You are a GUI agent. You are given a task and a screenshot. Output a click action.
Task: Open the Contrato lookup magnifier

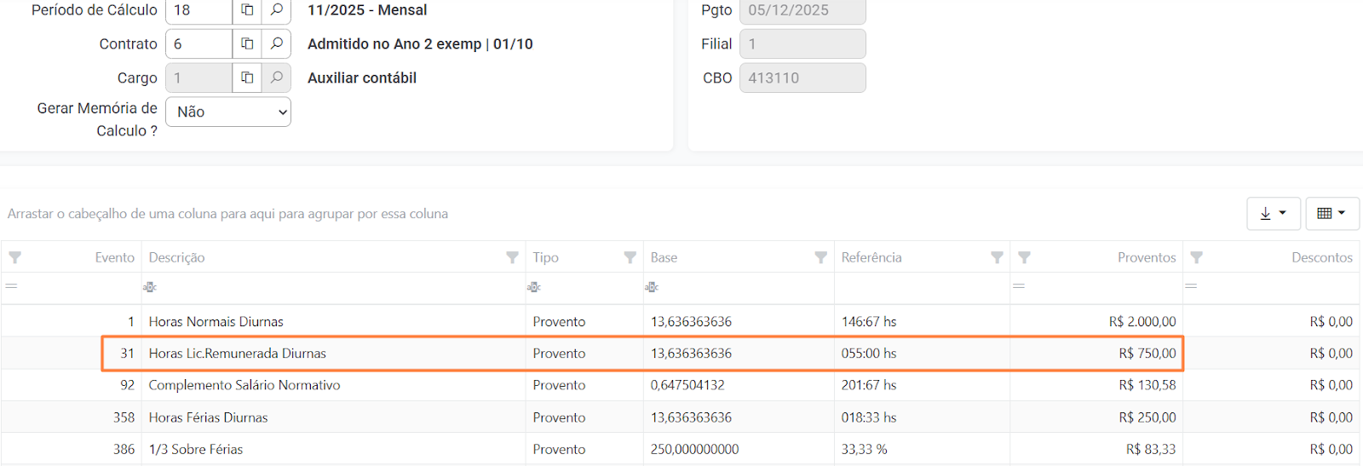pos(276,43)
